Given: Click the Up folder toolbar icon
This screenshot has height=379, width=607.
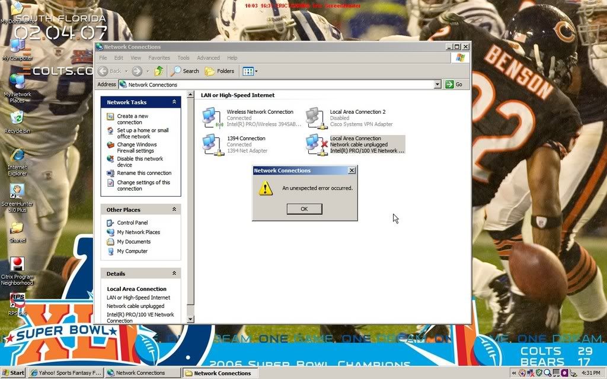Looking at the screenshot, I should [159, 71].
